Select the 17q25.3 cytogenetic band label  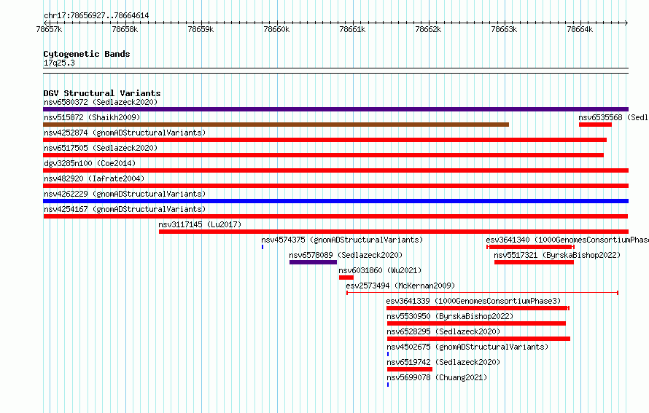[x=59, y=63]
